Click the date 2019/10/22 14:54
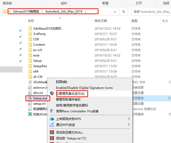The width and height of the screenshot is (171, 143). pyautogui.click(x=107, y=28)
